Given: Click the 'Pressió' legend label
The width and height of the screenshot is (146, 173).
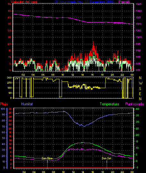Looking at the screenshot, I should click(124, 2).
